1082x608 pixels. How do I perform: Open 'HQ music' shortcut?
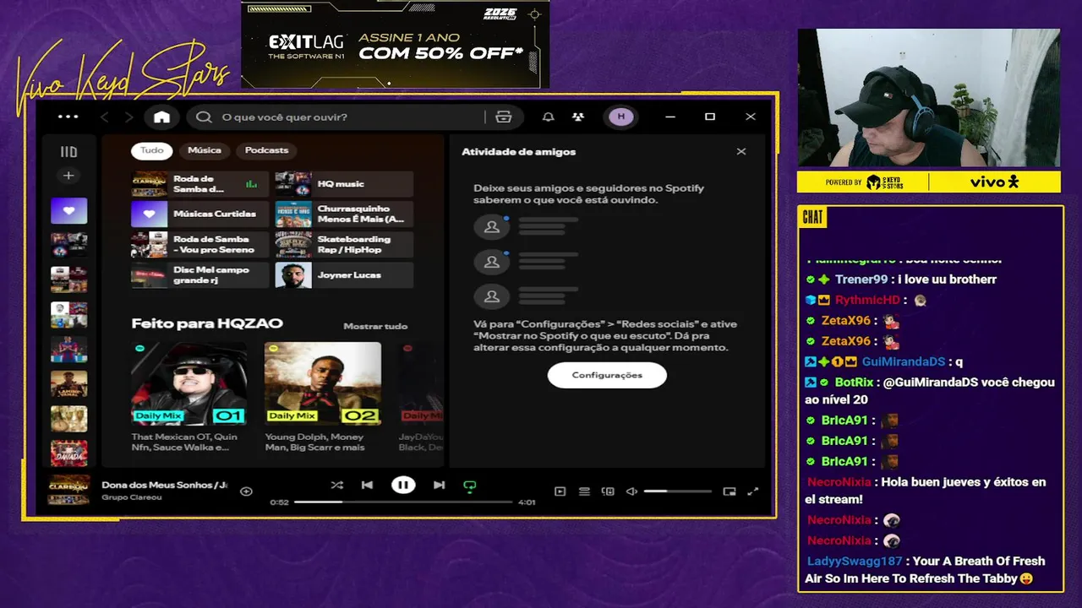[x=344, y=184]
